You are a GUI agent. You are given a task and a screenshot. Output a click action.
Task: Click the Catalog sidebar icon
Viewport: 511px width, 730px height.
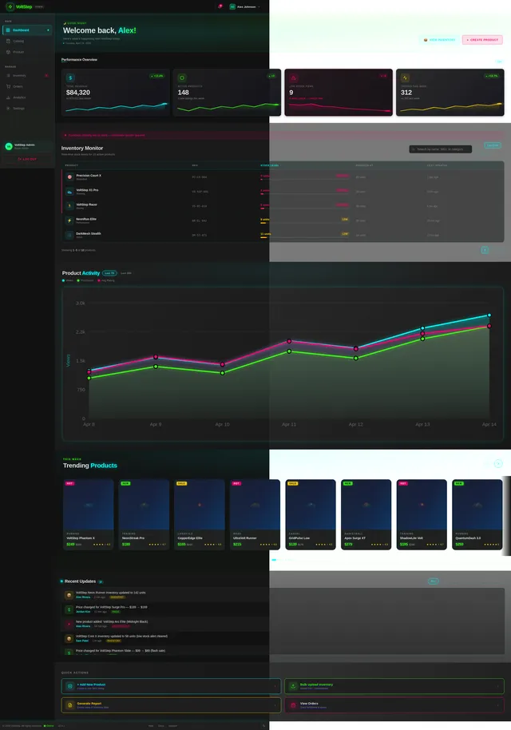8,41
